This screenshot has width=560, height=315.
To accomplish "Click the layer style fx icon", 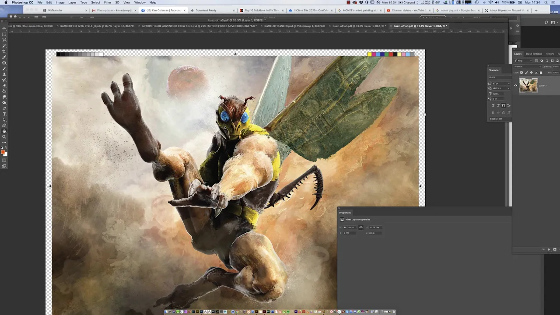I will tap(549, 249).
